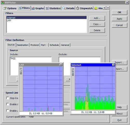Image resolution: width=130 pixels, height=125 pixels.
Task: Click the BWMeter title bar icon
Action: click(3, 3)
